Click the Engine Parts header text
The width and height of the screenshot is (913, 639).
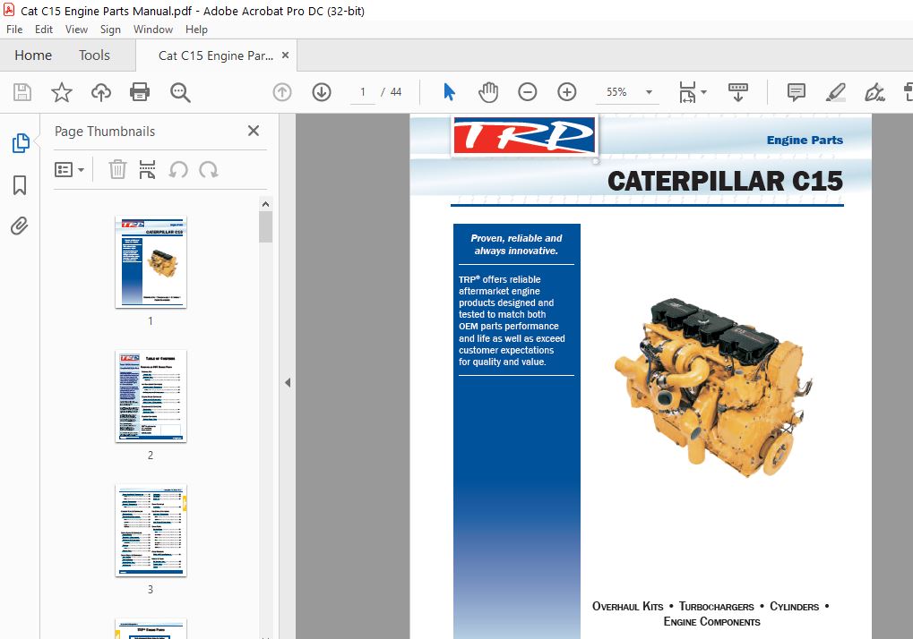coord(805,141)
